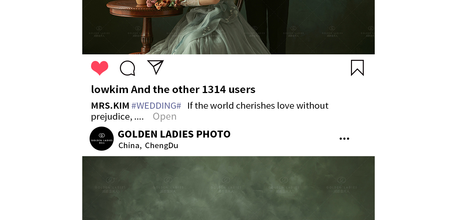
Task: Open the lowkim user profile
Action: [x=110, y=89]
